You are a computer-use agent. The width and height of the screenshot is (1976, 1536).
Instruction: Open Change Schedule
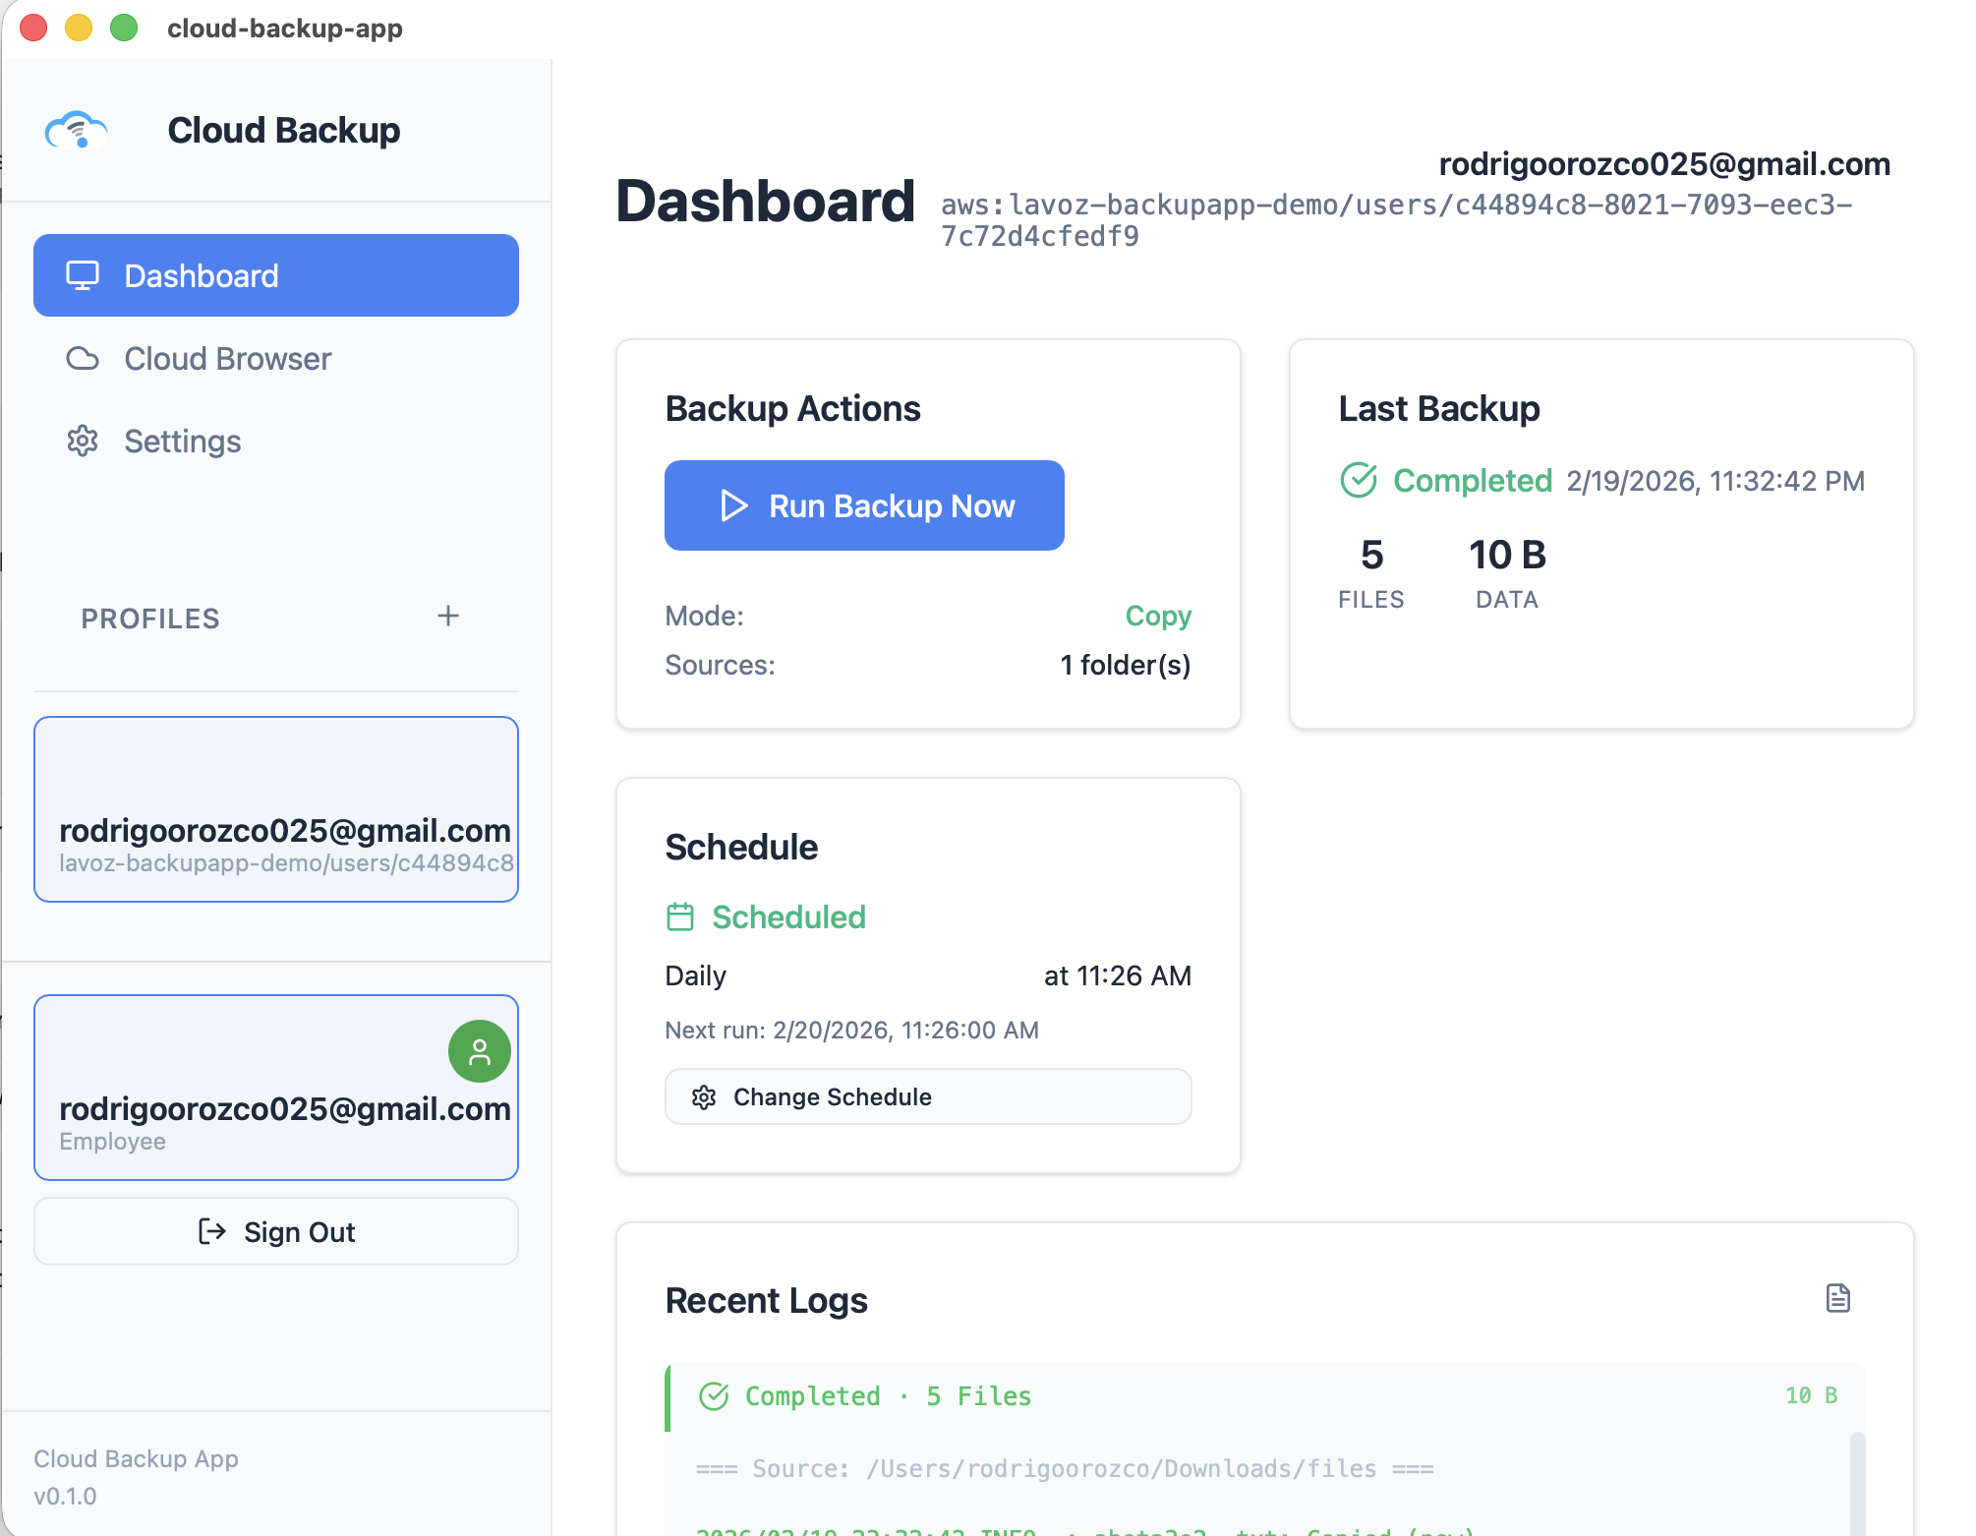tap(927, 1095)
